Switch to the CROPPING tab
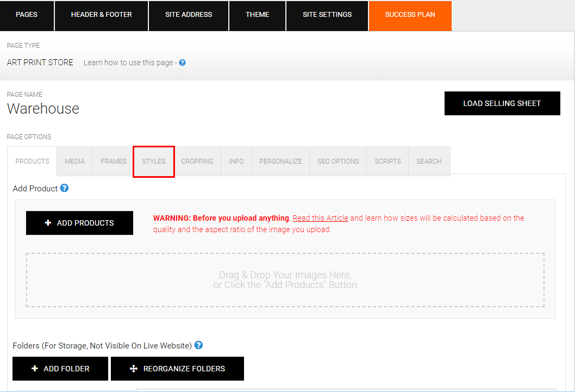This screenshot has height=392, width=575. tap(197, 161)
